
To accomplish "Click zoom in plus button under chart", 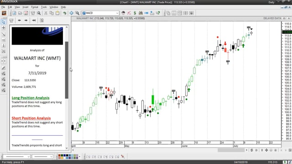I will [x=276, y=150].
